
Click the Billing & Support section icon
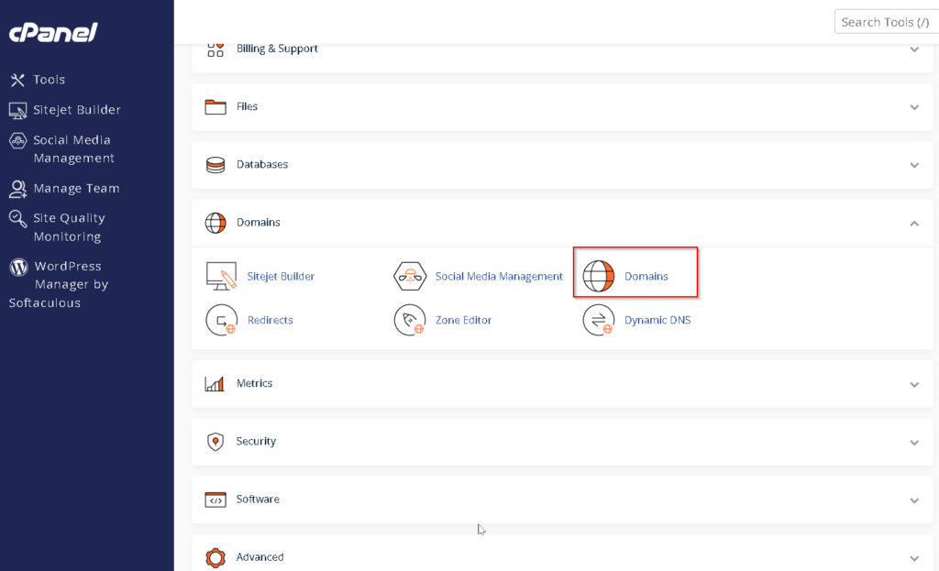[215, 49]
